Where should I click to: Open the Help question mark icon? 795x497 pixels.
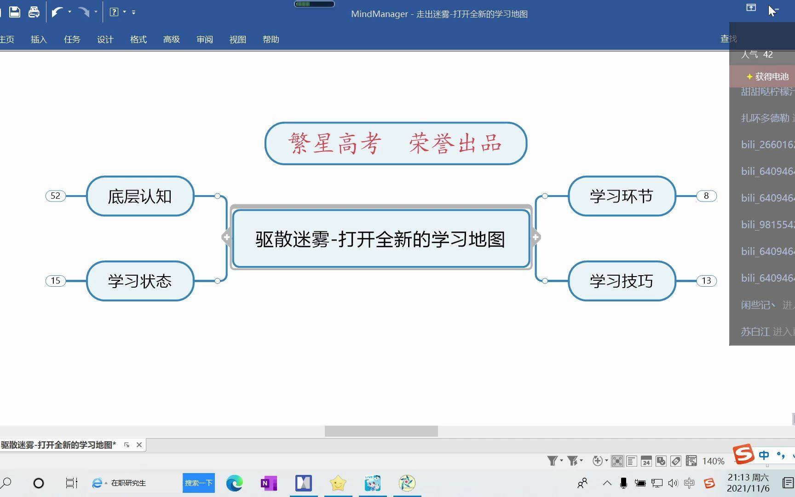(x=114, y=12)
